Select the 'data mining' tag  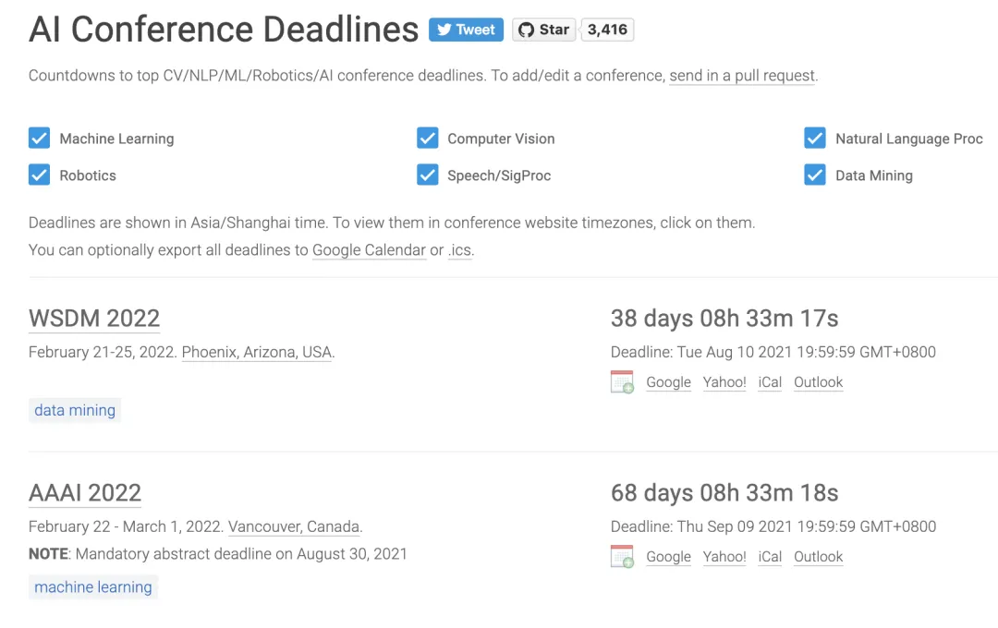75,410
